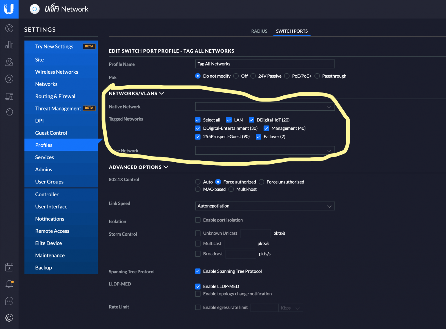Image resolution: width=446 pixels, height=329 pixels.
Task: Click the Ubiquiti logo icon
Action: click(9, 9)
